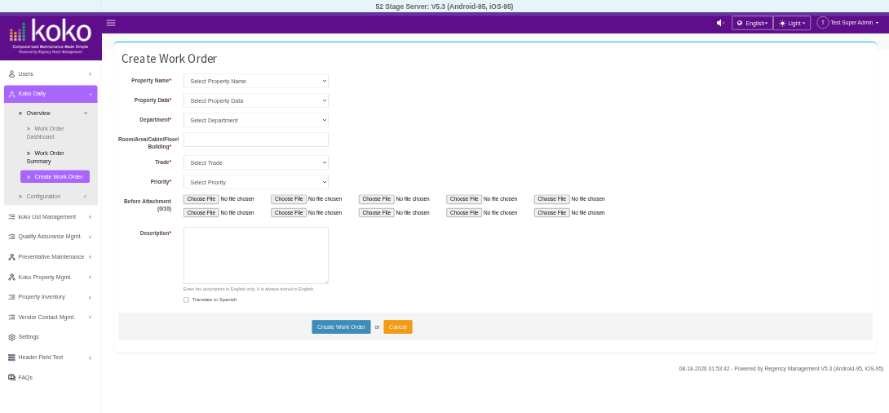
Task: Click the Preventative Maintenance icon
Action: pos(12,257)
